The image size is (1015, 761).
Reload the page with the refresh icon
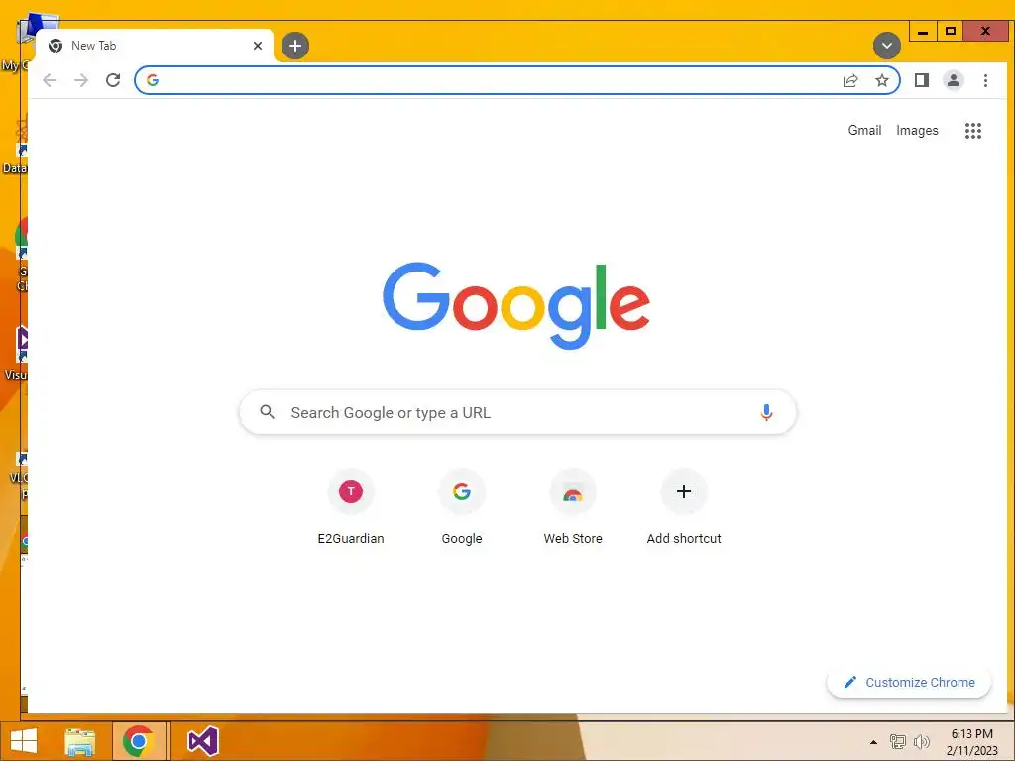pyautogui.click(x=113, y=80)
